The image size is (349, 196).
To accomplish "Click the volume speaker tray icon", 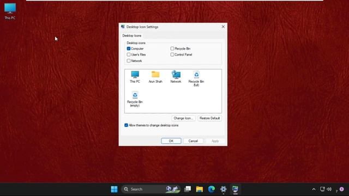I will (x=329, y=189).
